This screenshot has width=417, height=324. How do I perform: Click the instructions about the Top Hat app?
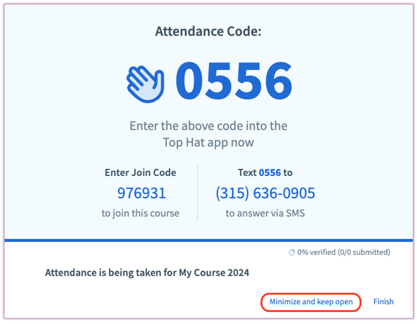(208, 134)
